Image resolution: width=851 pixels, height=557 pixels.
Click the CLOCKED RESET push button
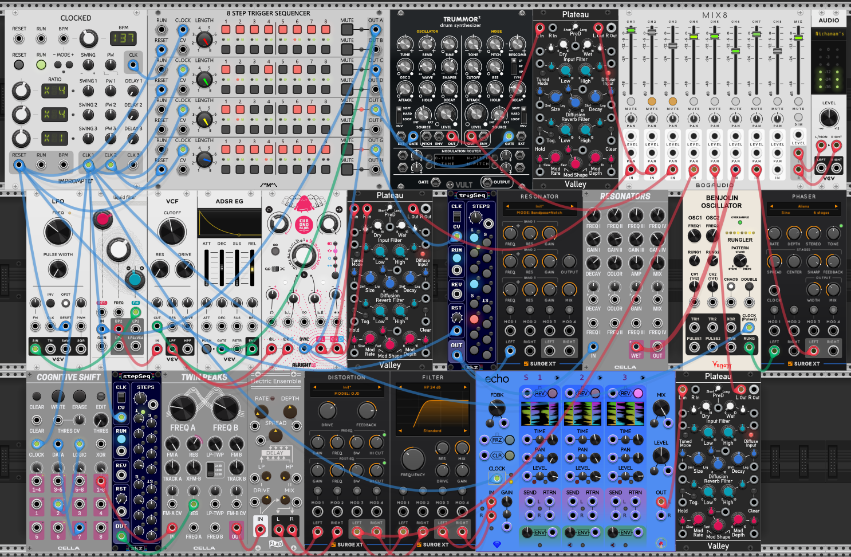[19, 65]
